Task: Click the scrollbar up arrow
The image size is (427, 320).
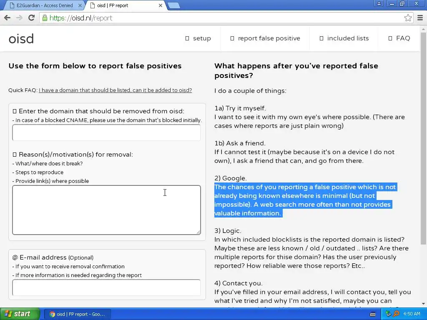Action: 423,29
